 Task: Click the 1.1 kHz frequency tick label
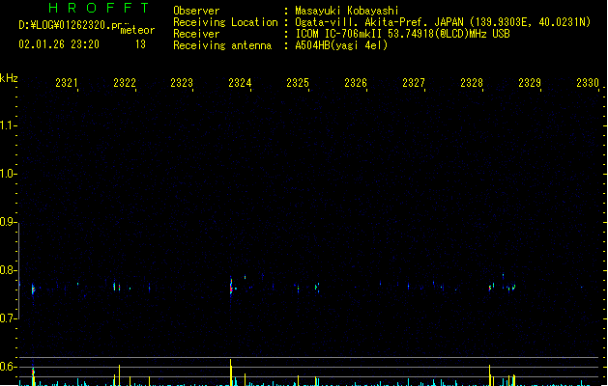pos(8,125)
